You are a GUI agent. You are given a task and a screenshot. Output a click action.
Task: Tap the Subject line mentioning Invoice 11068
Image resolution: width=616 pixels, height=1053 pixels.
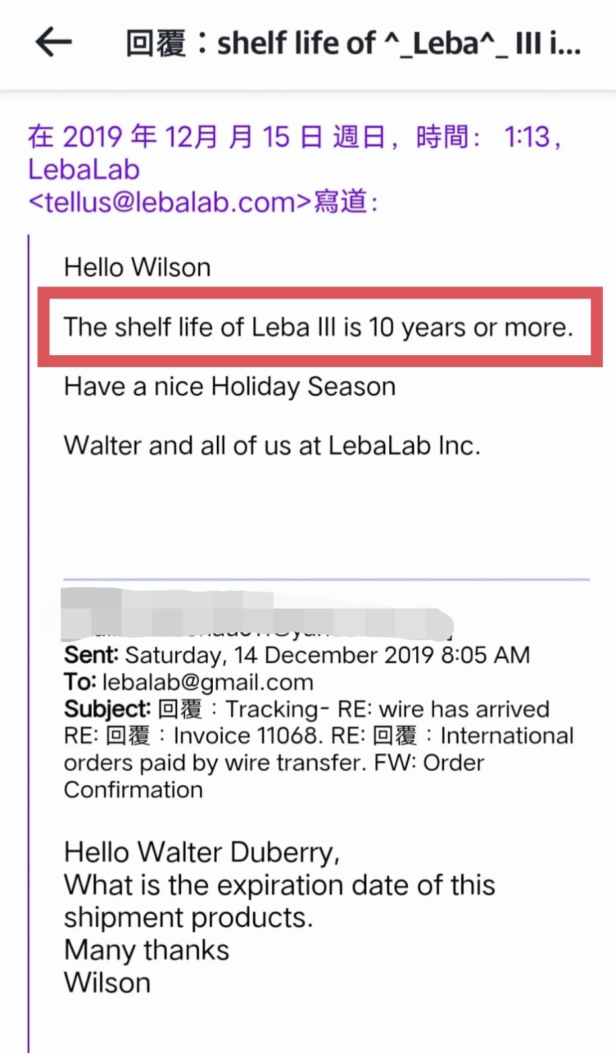319,749
